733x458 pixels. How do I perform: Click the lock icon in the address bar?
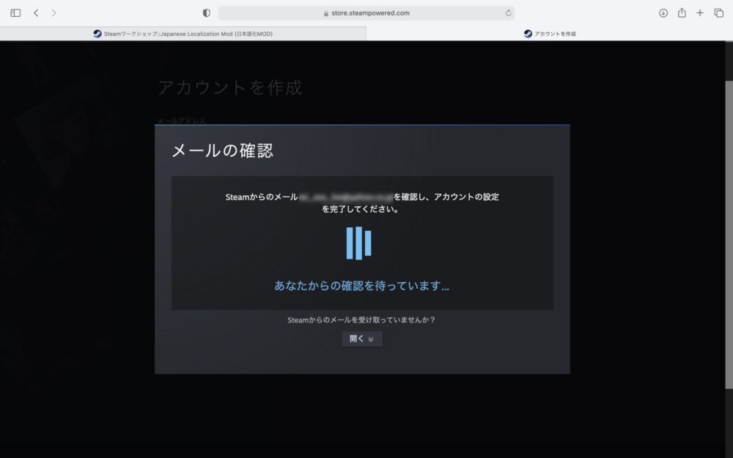tap(326, 13)
